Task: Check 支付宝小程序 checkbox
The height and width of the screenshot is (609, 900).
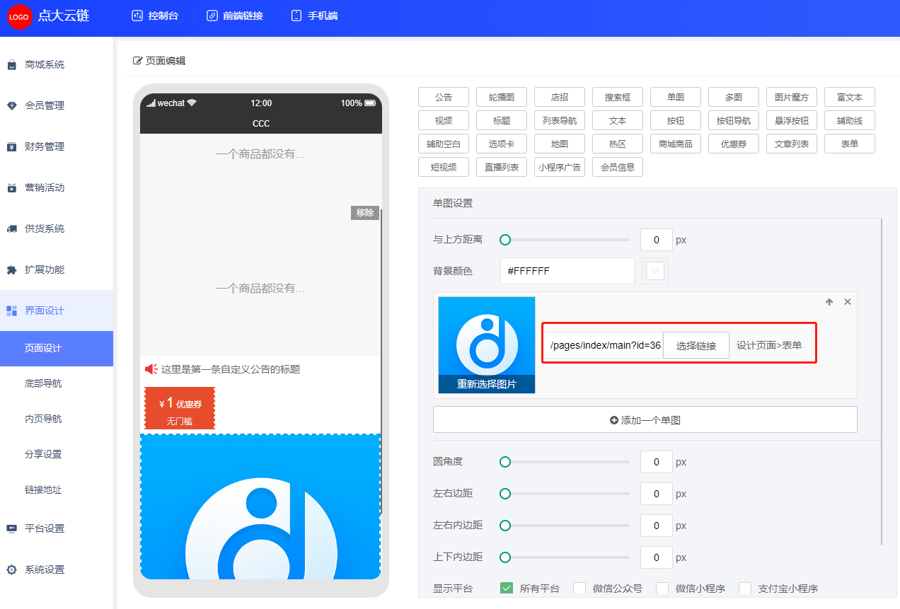Action: coord(745,588)
